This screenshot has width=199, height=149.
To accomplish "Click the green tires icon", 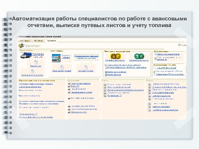I will [x=139, y=56].
